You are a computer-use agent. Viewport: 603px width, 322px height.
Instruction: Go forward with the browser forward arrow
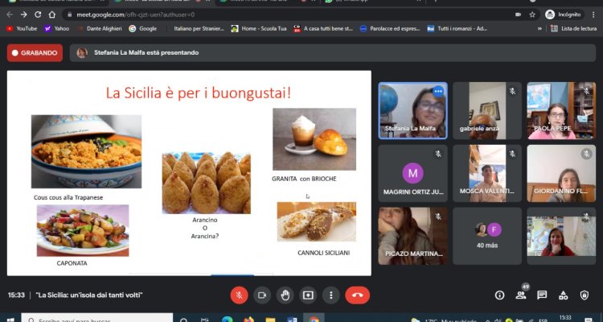(x=24, y=14)
